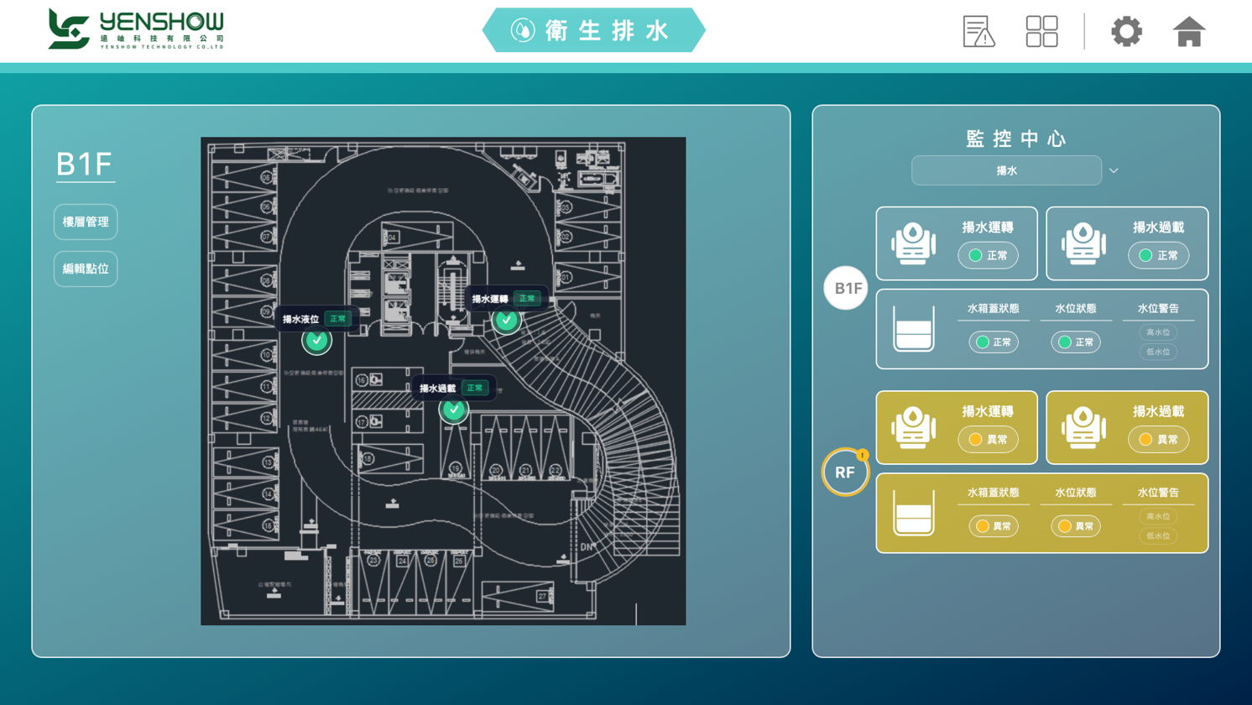Click the 揚水液位 green checkmark marker on map
The image size is (1252, 705).
(x=316, y=341)
